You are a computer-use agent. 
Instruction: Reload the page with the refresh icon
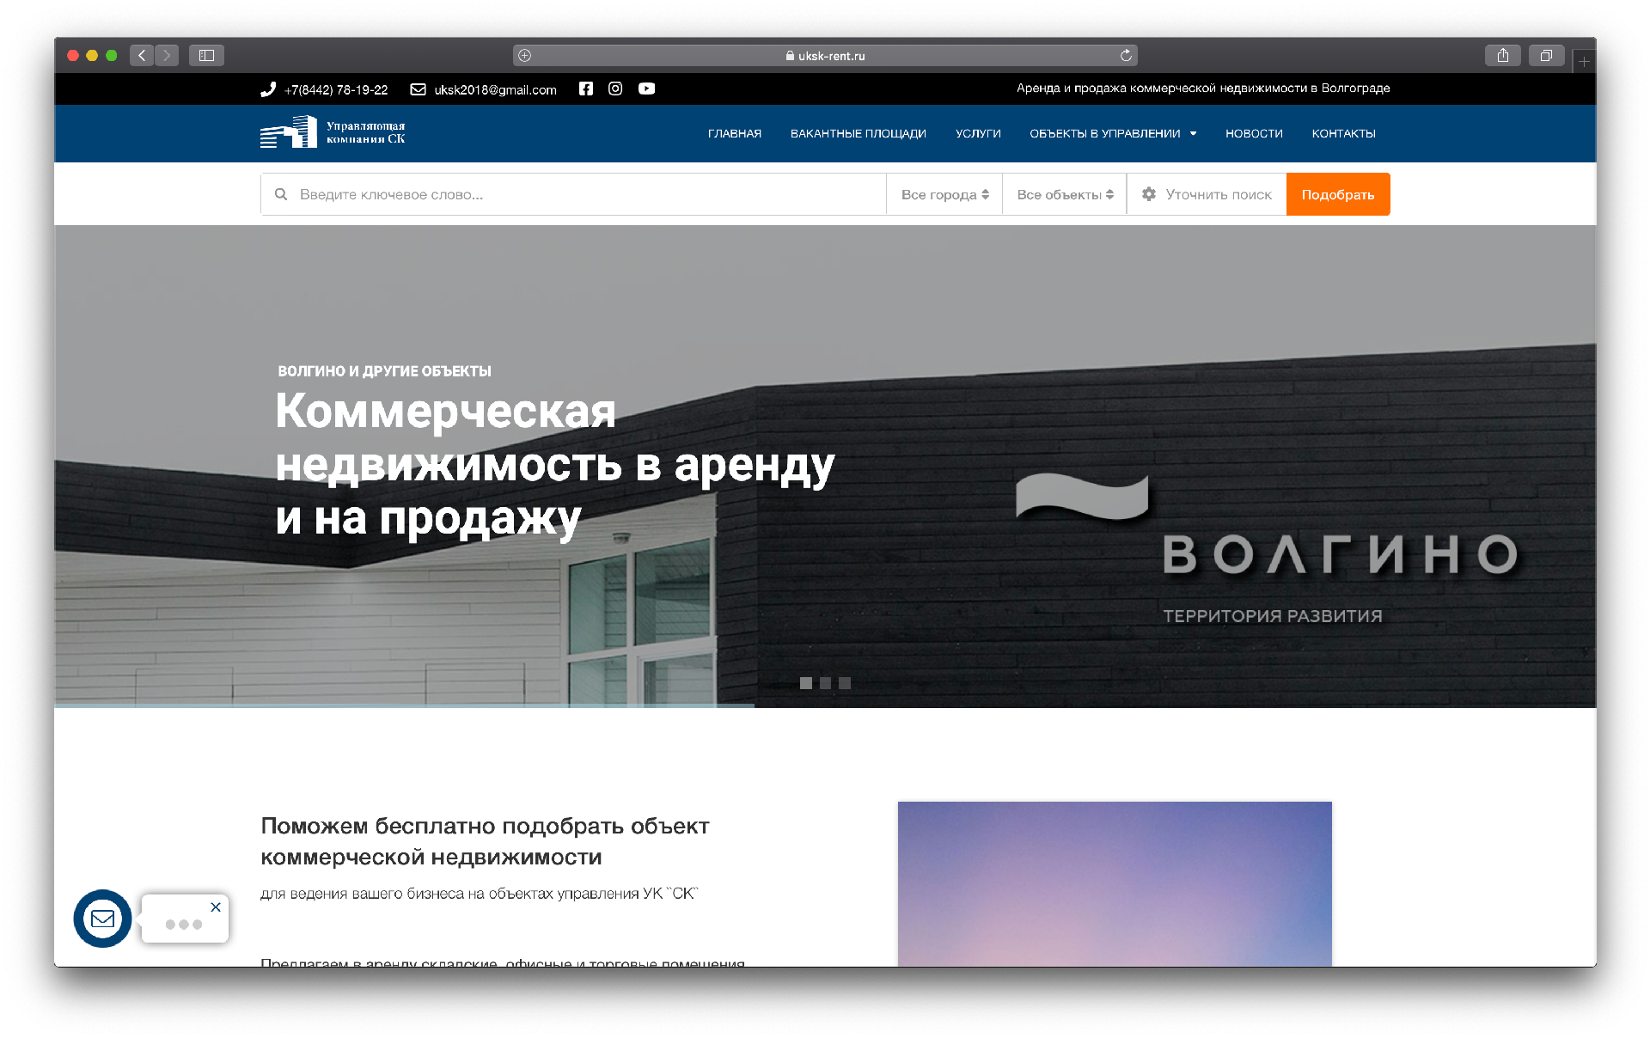click(1126, 56)
